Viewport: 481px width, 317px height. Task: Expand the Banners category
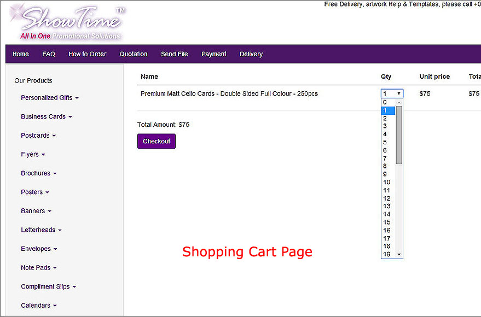36,211
